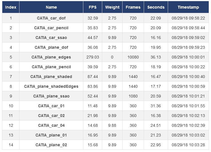211x152 pixels.
Task: Select the CATIA_car_ssao test name
Action: pos(51,38)
